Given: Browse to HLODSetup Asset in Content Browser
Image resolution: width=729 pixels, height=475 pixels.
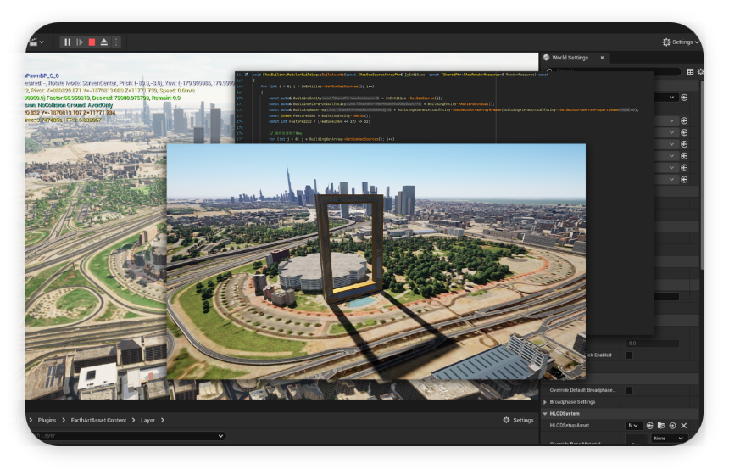Looking at the screenshot, I should (x=661, y=426).
